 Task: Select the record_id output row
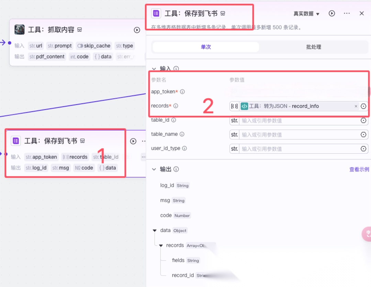click(x=189, y=275)
